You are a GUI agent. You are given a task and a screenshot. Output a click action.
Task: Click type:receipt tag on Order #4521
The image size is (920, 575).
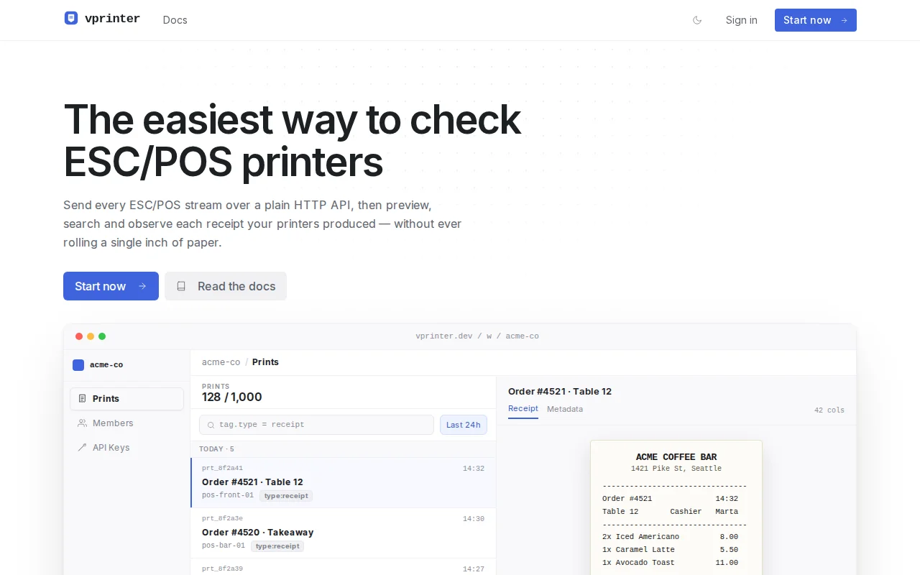pos(286,496)
